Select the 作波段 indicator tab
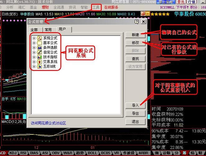206x156 pixels. 129,153
